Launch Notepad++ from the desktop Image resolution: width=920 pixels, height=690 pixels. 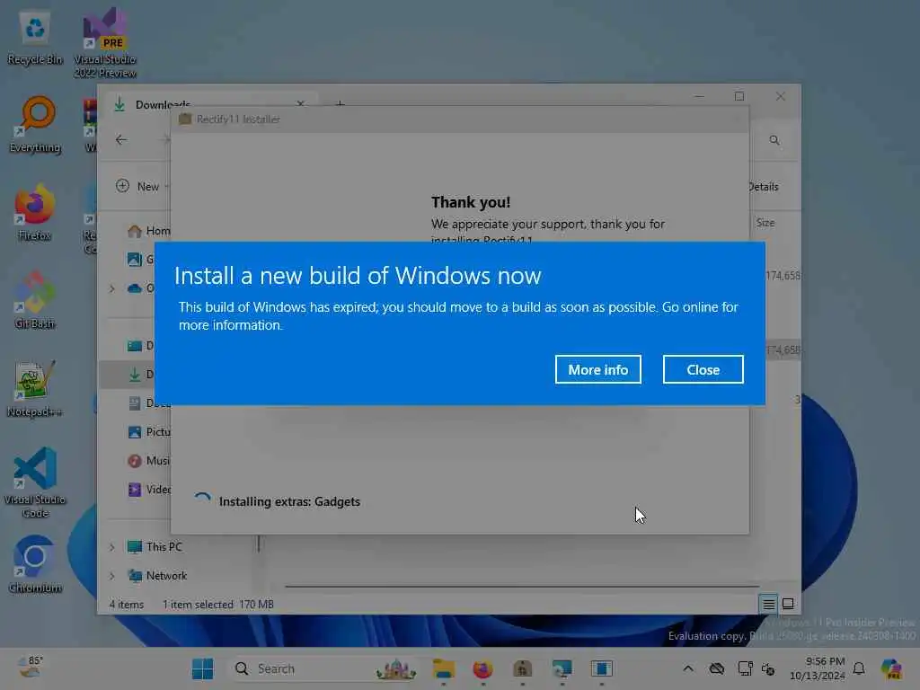coord(35,388)
